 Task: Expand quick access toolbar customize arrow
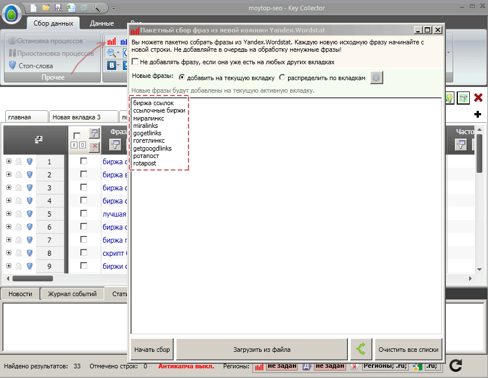click(113, 8)
